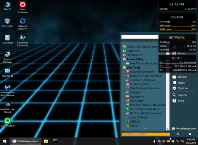Viewport: 198px width, 145px height.
Task: Launch CCleaner Technician
Action: coord(141,80)
